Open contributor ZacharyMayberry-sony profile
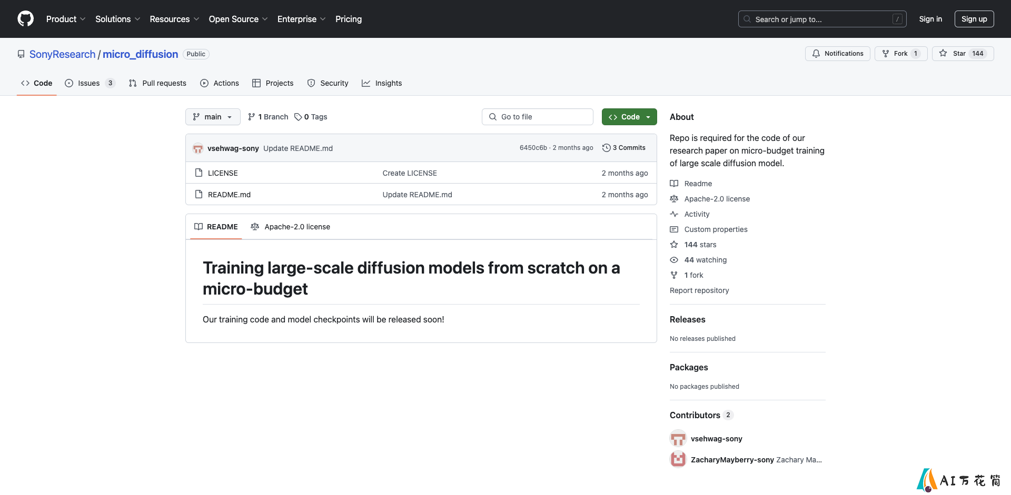This screenshot has width=1011, height=495. pyautogui.click(x=732, y=460)
